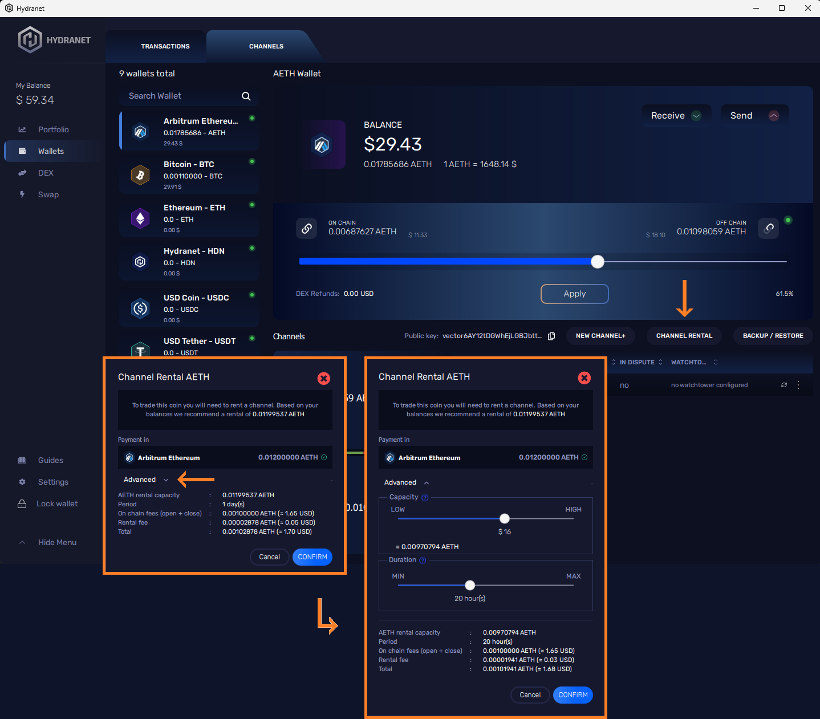This screenshot has height=719, width=820.
Task: Click the Bitcoin coin icon in wallet list
Action: 140,175
